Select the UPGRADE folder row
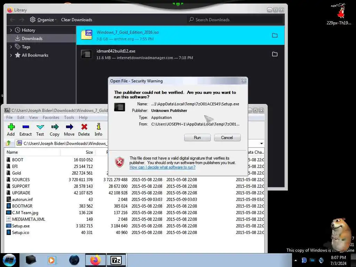 tap(135, 193)
